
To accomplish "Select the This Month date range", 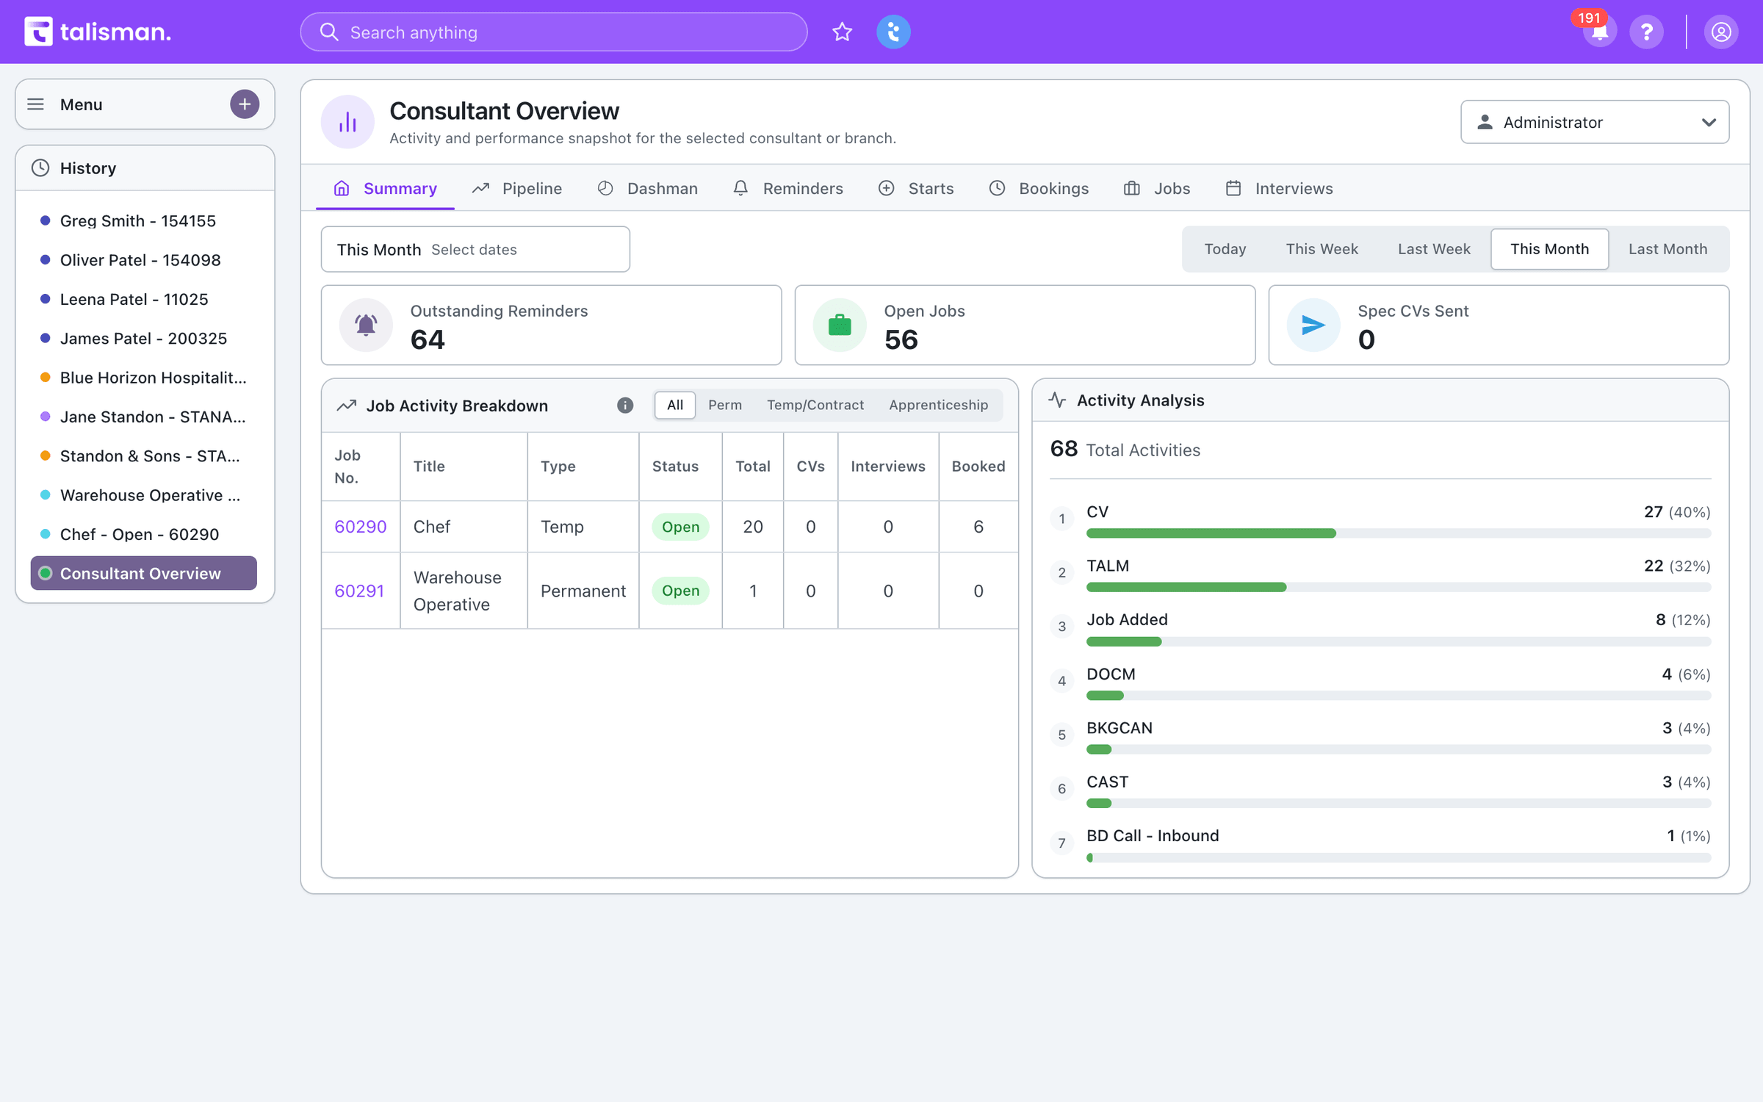I will pos(1549,249).
